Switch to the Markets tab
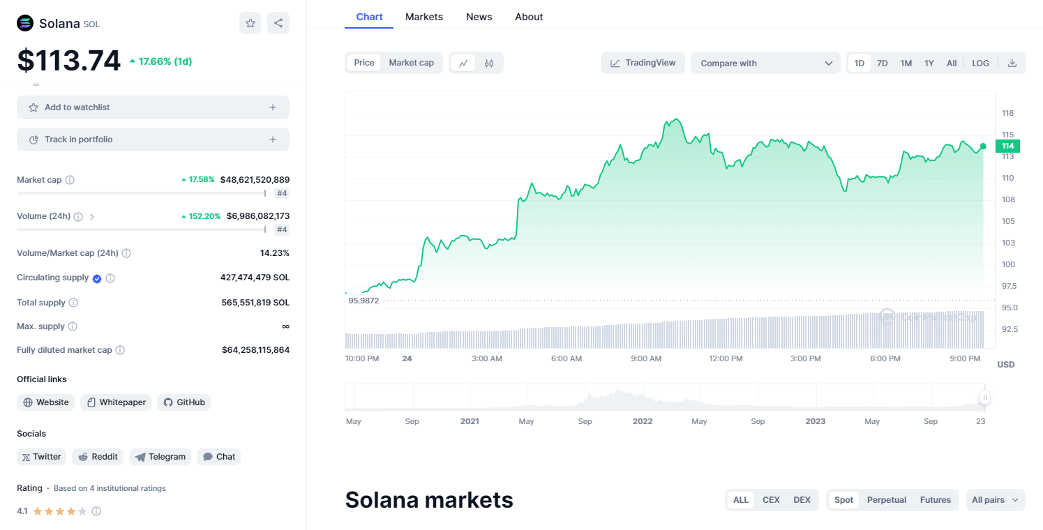The image size is (1043, 530). [424, 17]
